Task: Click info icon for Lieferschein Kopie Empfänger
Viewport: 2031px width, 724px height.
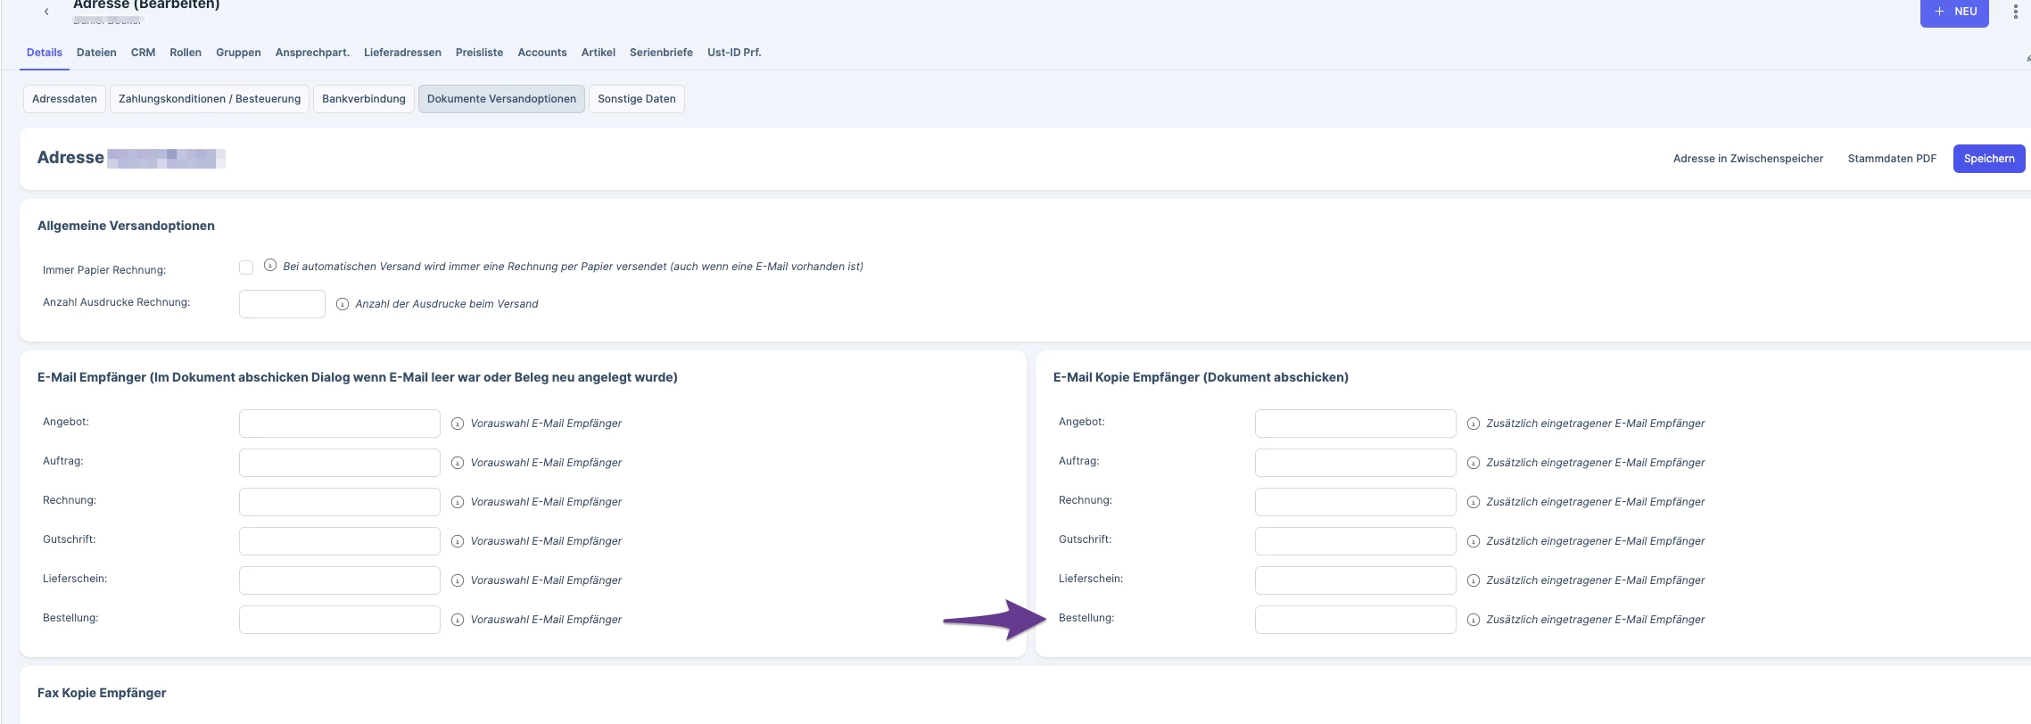Action: 1474,580
